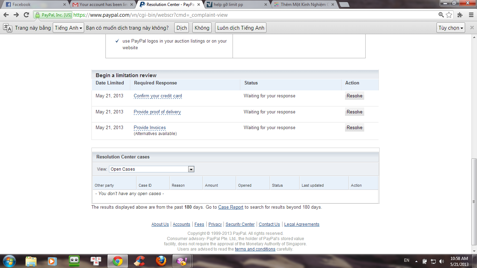The image size is (477, 268).
Task: Open the About Us footer link
Action: tap(160, 224)
